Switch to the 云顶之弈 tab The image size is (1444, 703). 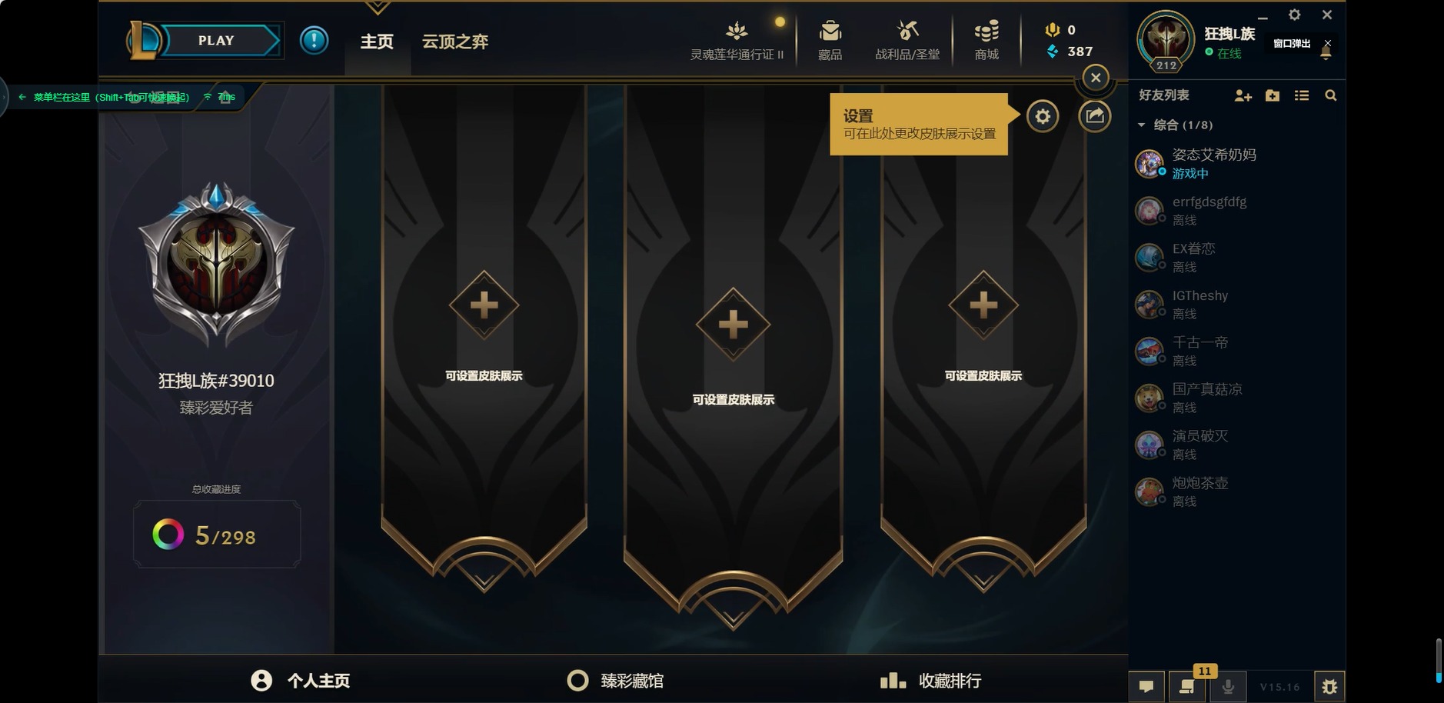click(455, 42)
